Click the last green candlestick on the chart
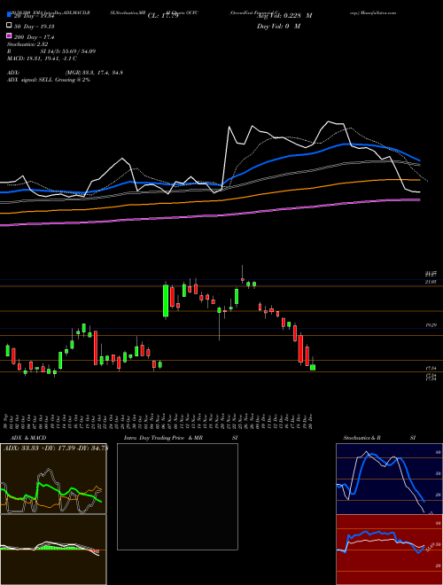The image size is (443, 585). tap(313, 367)
